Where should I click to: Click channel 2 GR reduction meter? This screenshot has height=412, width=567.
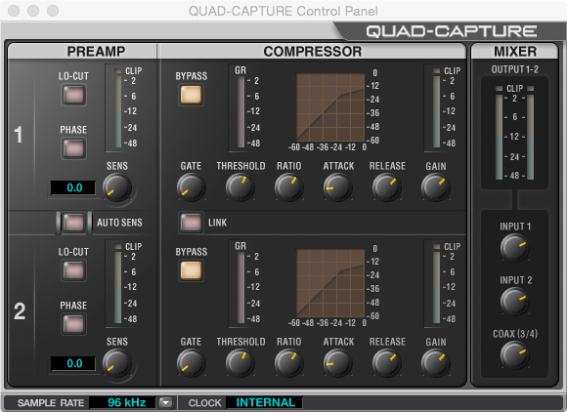pos(240,287)
